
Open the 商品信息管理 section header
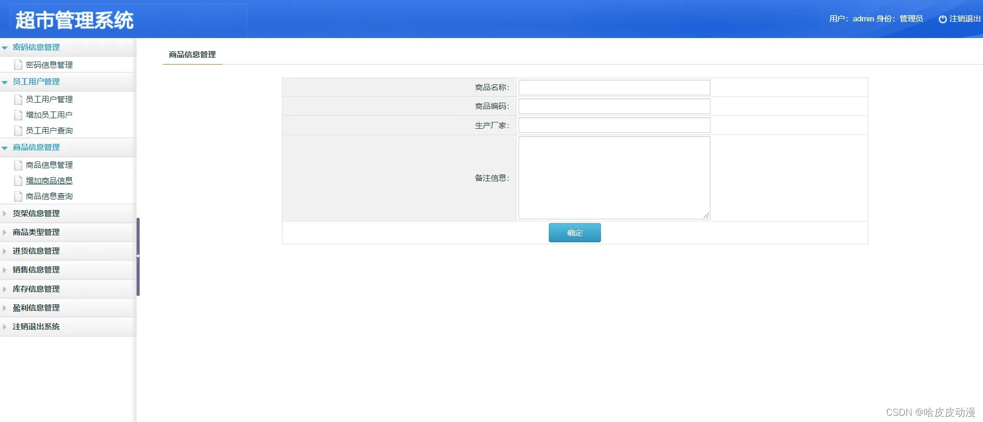point(68,147)
